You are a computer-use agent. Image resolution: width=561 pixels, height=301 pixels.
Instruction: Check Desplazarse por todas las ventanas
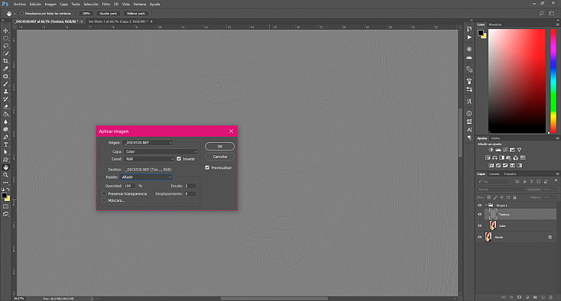pos(22,14)
